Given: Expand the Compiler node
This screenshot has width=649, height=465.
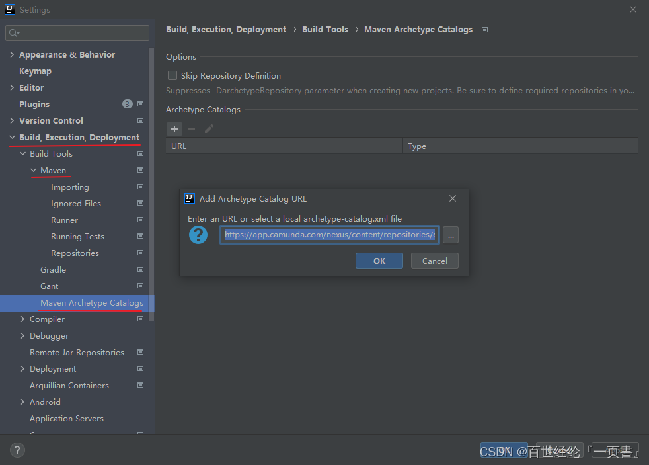Looking at the screenshot, I should tap(22, 319).
